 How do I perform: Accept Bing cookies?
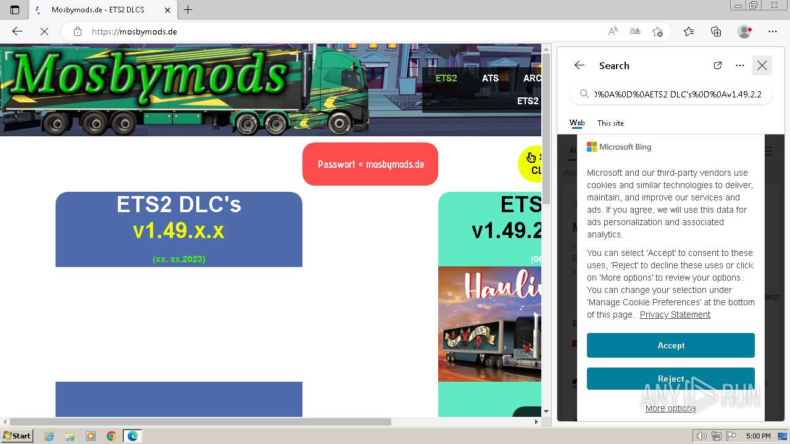click(x=671, y=345)
